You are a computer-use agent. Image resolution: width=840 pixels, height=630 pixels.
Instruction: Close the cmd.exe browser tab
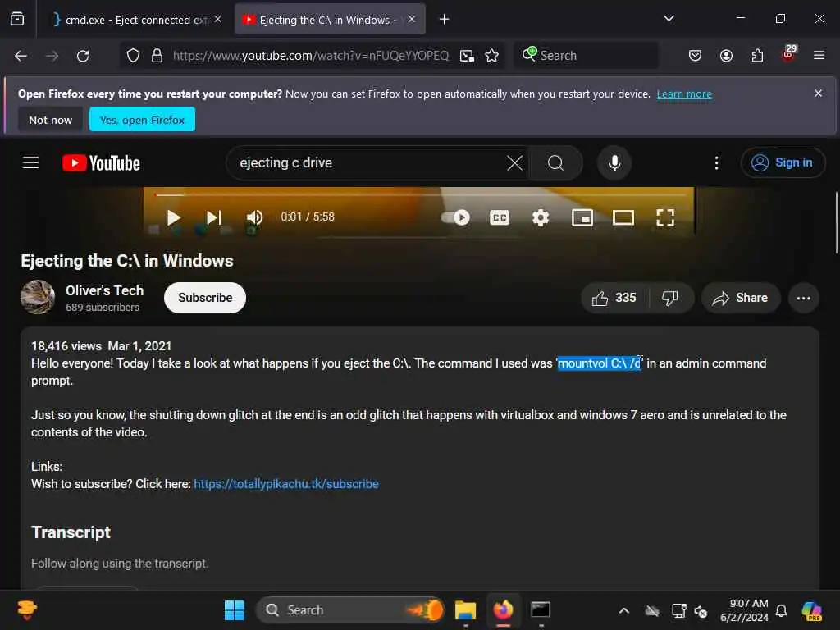point(217,20)
